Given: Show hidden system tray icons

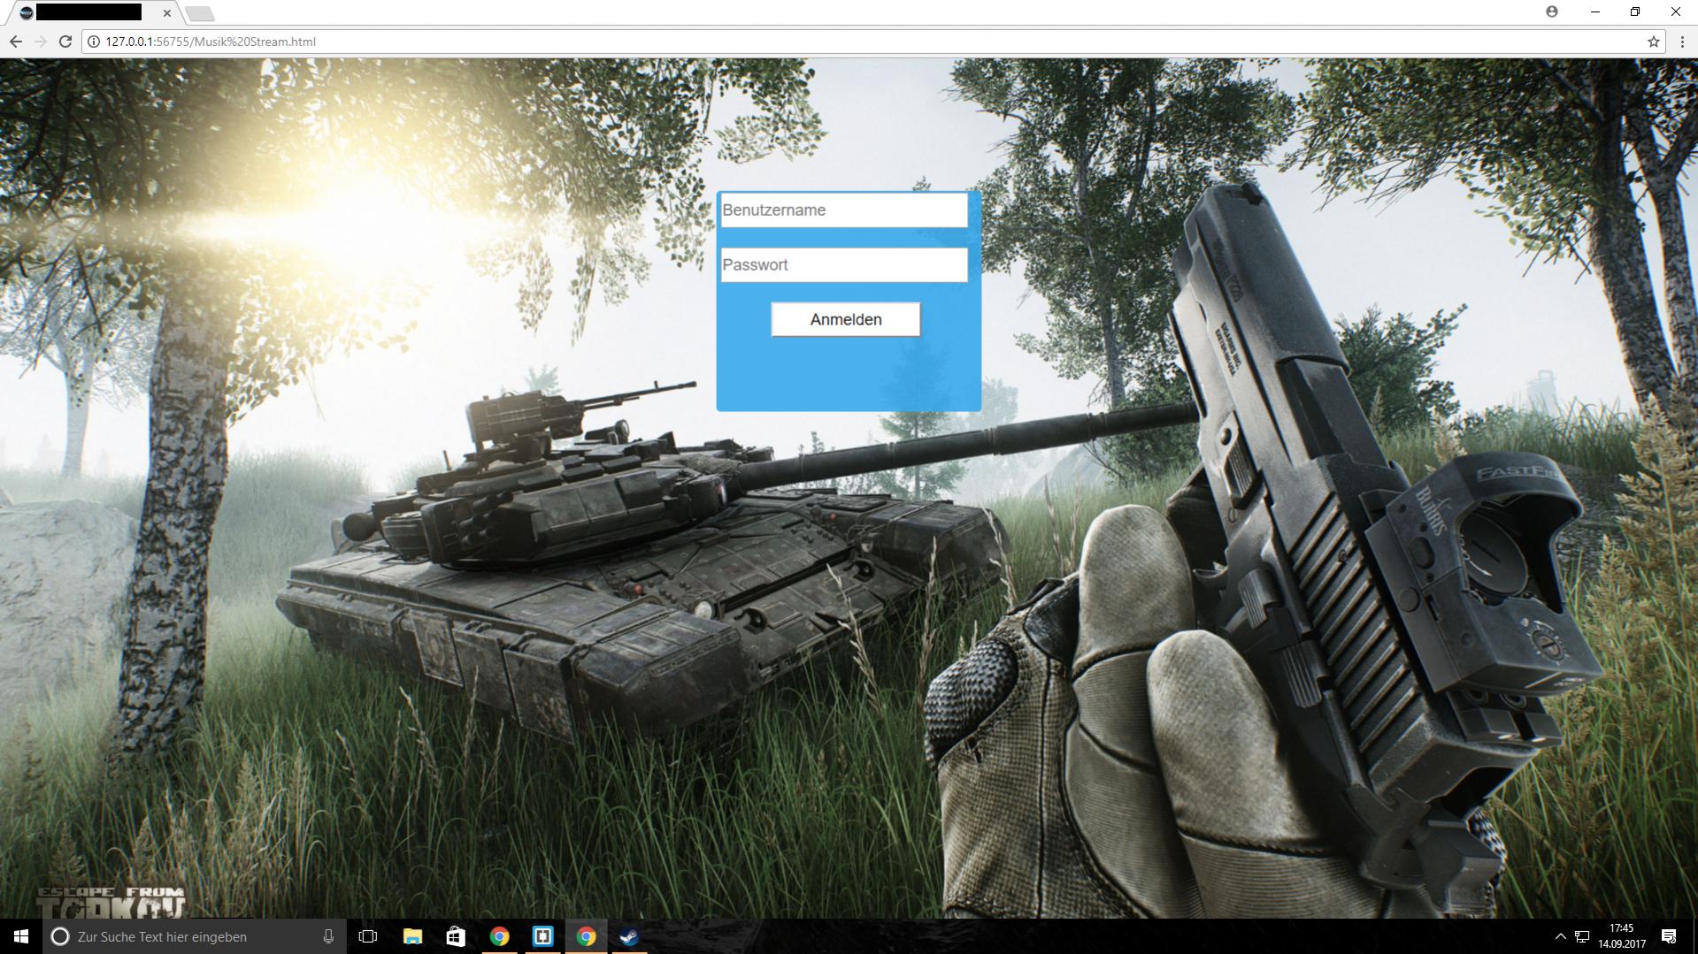Looking at the screenshot, I should (x=1560, y=936).
